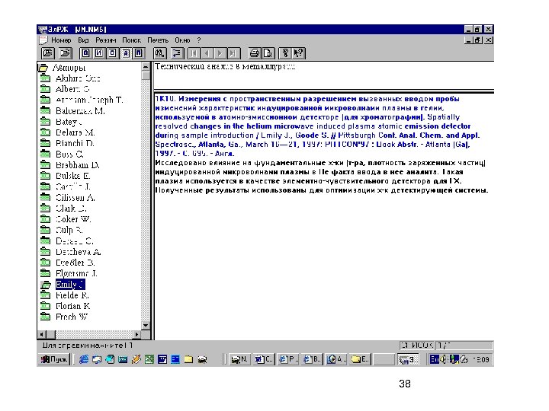
Task: Click the binoculars search toolbar icon
Action: tap(159, 53)
